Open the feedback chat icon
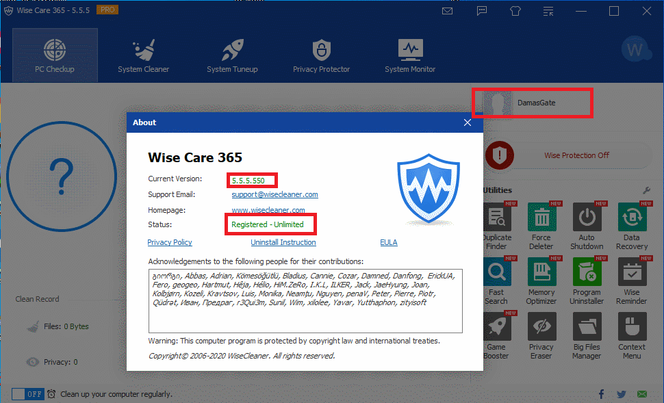Screen dimensions: 664x403 click(x=481, y=11)
